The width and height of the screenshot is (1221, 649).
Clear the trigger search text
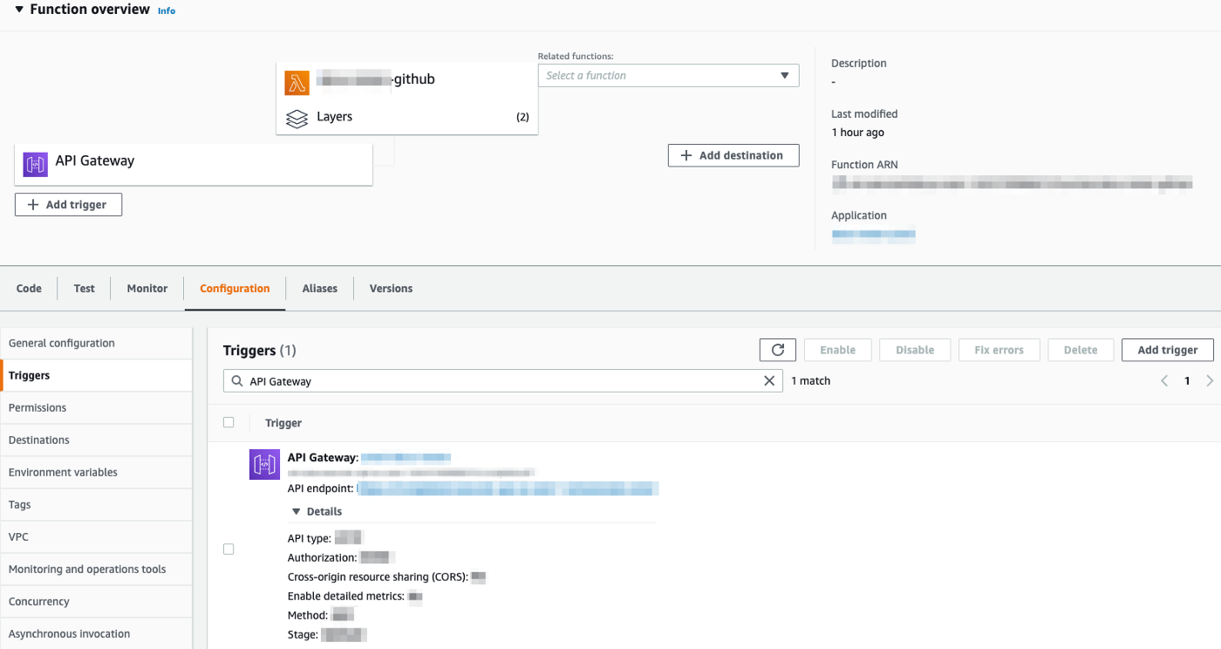(769, 380)
